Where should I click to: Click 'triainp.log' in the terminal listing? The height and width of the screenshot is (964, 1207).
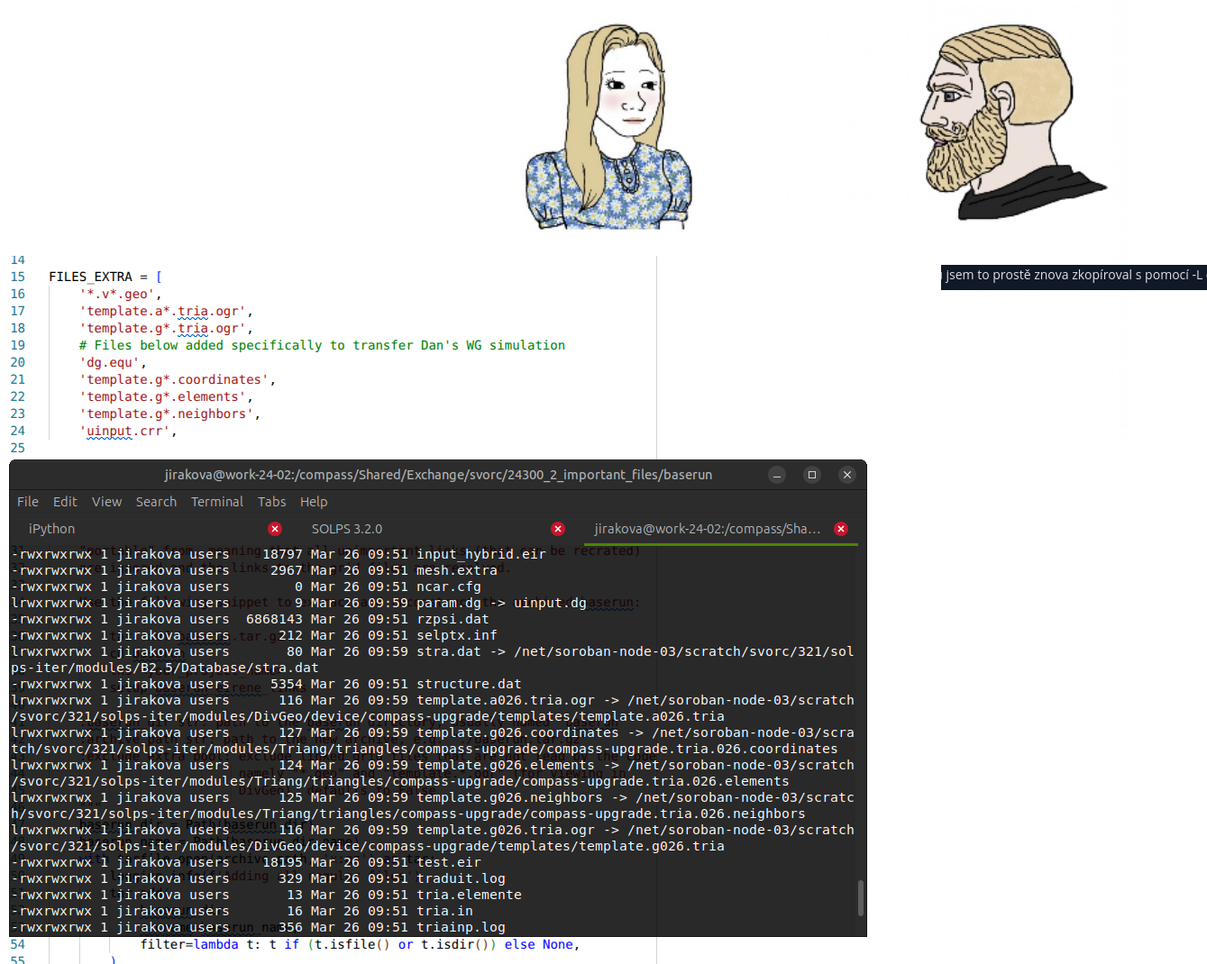(x=461, y=927)
